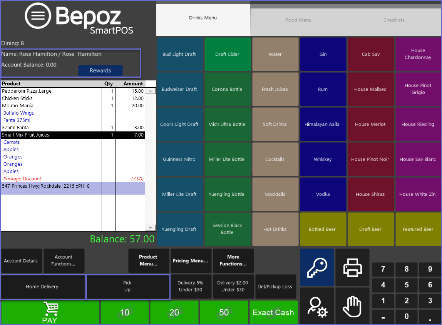The image size is (442, 325).
Task: Click Del/Pickup Loss button
Action: point(275,287)
